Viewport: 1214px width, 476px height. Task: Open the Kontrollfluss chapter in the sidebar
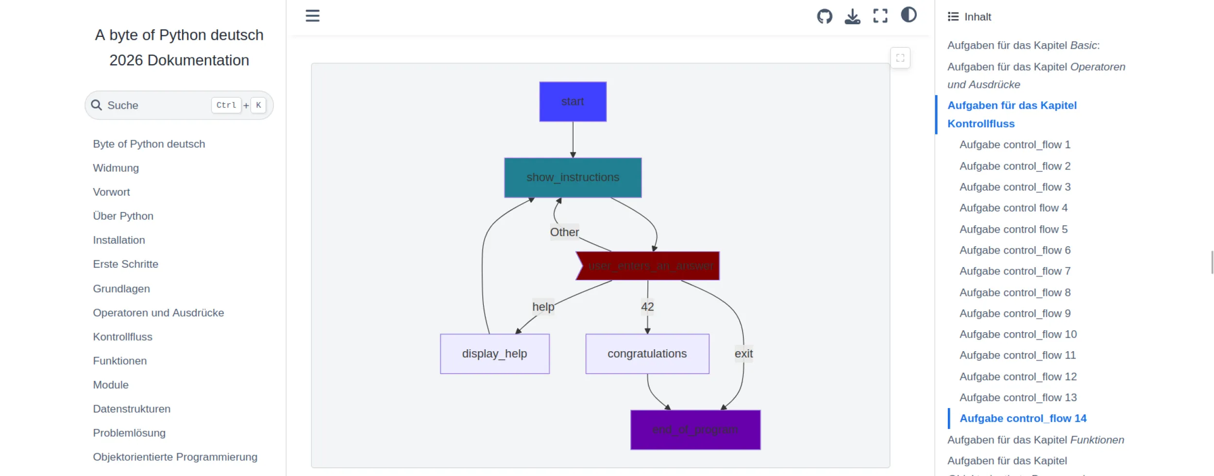[x=123, y=337]
